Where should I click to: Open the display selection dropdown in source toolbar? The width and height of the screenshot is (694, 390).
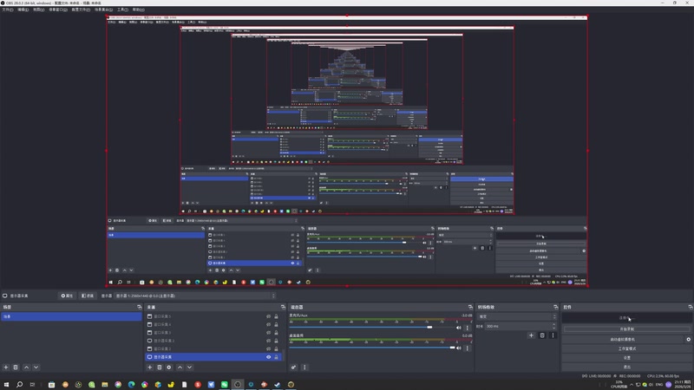[195, 296]
